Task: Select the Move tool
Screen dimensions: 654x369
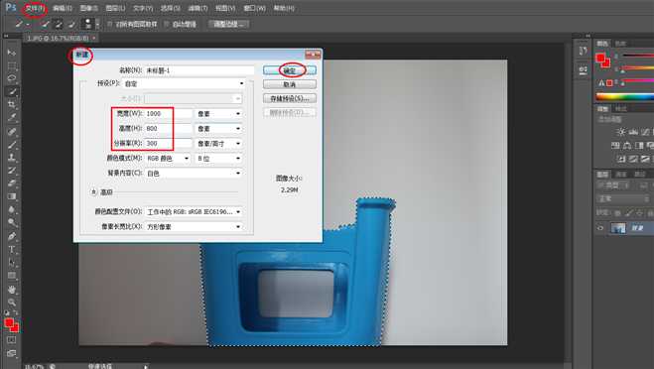Action: click(12, 53)
